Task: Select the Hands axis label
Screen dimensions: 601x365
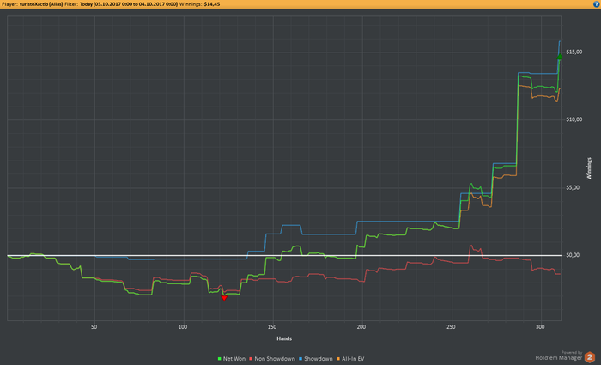Action: click(284, 338)
